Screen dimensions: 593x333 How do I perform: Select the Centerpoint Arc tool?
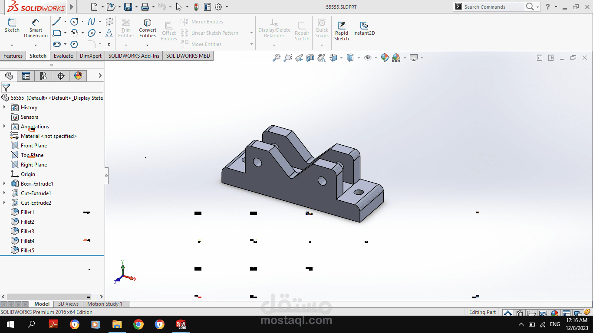tap(74, 33)
